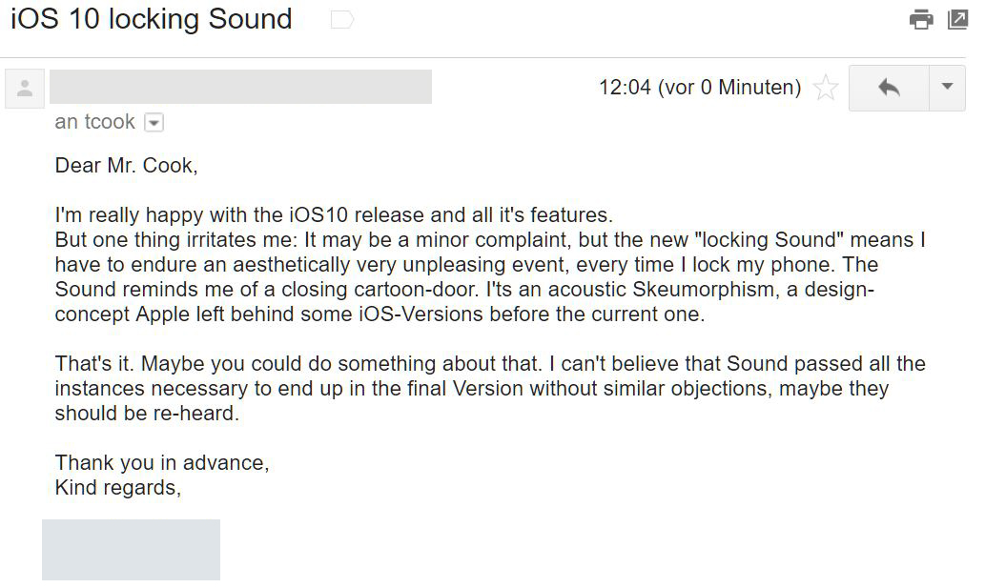
Task: Click the redacted sender name
Action: (x=240, y=87)
